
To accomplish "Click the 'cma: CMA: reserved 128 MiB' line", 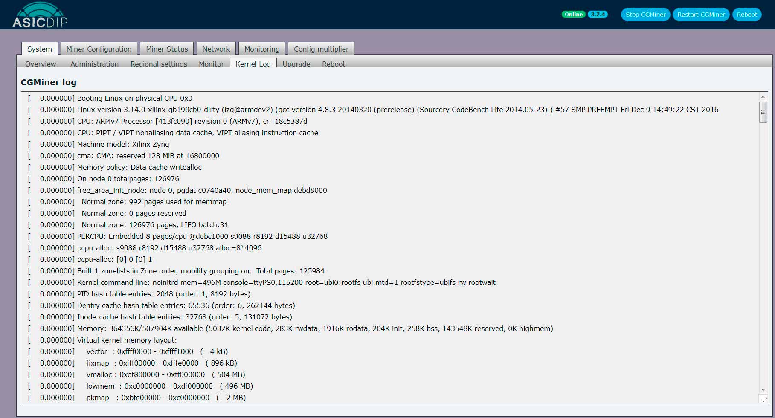I will [123, 156].
